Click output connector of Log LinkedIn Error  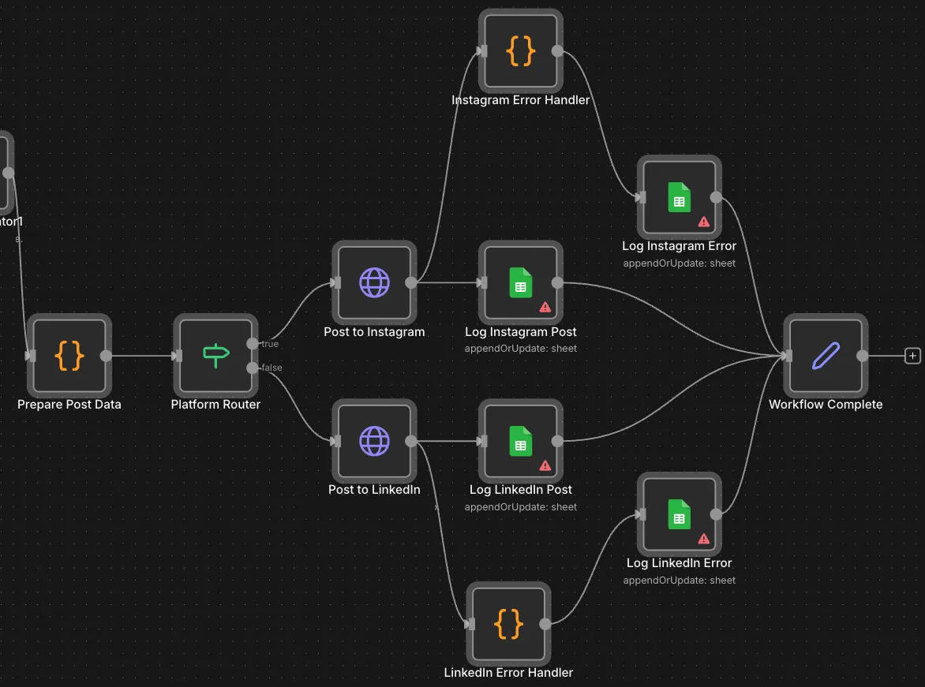point(716,514)
